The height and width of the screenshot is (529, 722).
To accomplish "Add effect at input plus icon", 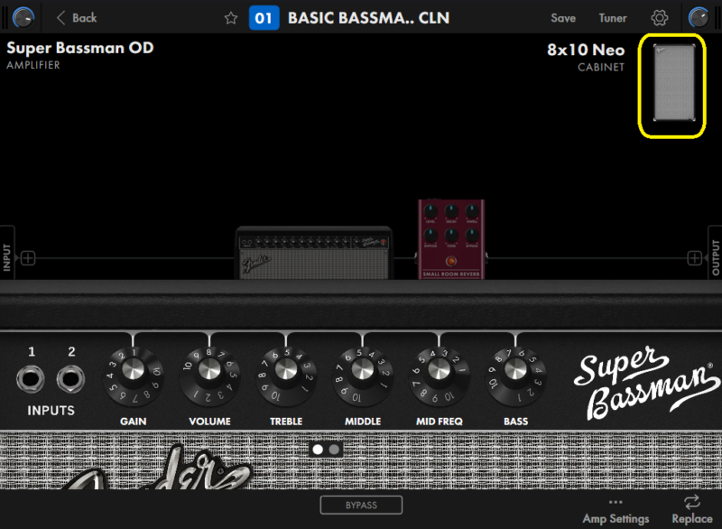I will pyautogui.click(x=28, y=258).
